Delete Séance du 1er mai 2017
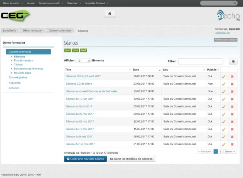243x178 pixels. [232, 144]
